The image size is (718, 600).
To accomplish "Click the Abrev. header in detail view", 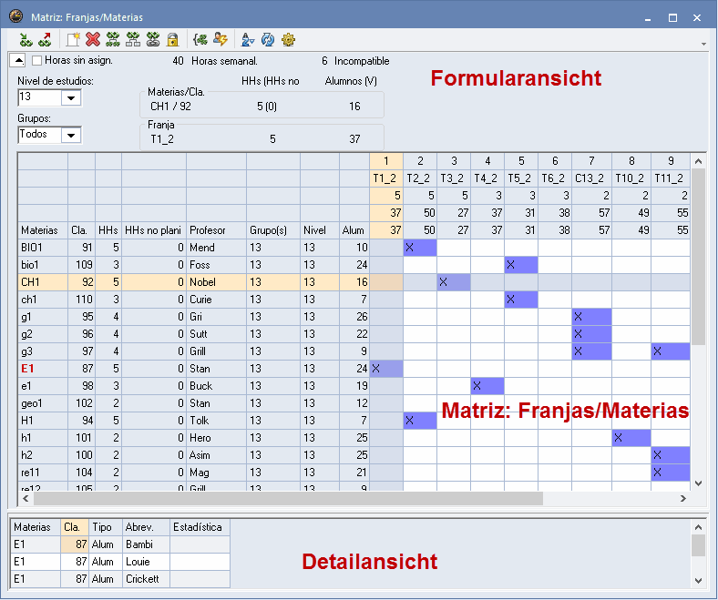I will [x=146, y=527].
